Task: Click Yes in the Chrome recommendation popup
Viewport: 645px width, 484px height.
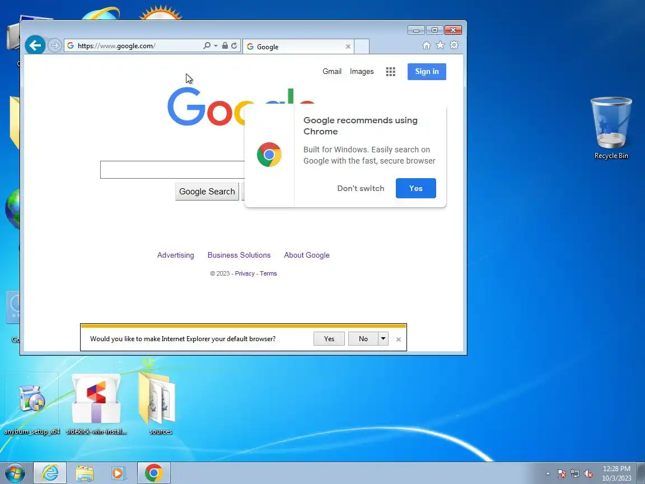Action: 415,188
